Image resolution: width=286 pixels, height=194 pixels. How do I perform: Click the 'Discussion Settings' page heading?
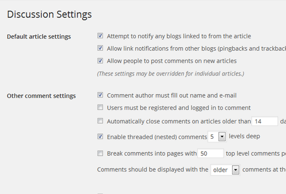click(x=50, y=14)
